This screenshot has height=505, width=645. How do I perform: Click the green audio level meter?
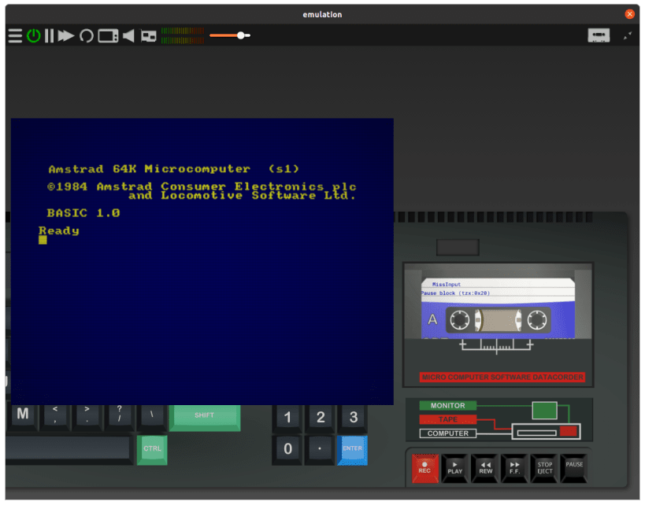click(x=183, y=35)
